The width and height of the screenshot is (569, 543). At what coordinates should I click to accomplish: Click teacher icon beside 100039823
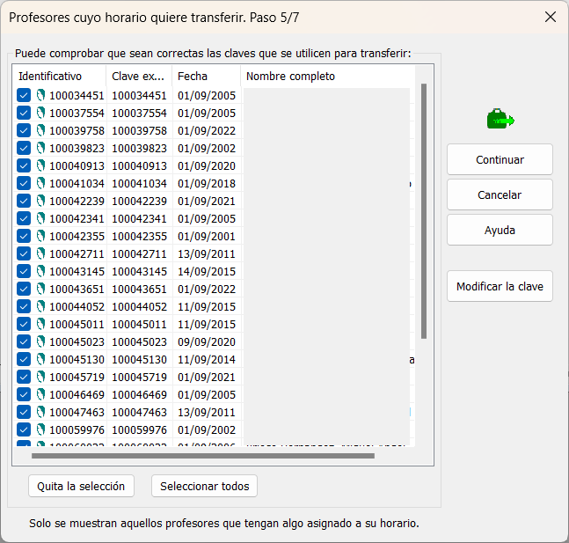click(x=40, y=148)
